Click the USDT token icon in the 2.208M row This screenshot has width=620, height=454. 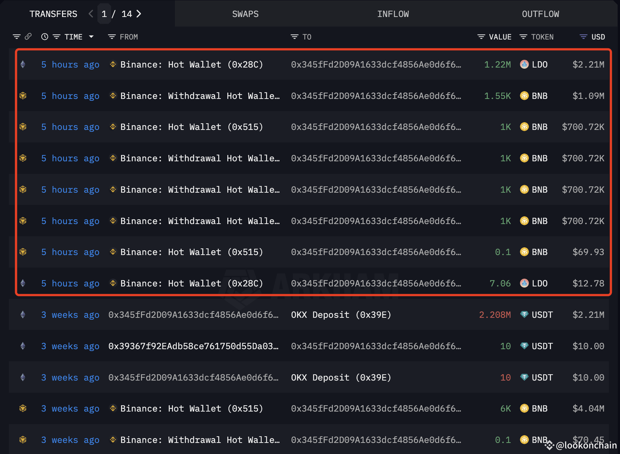524,315
